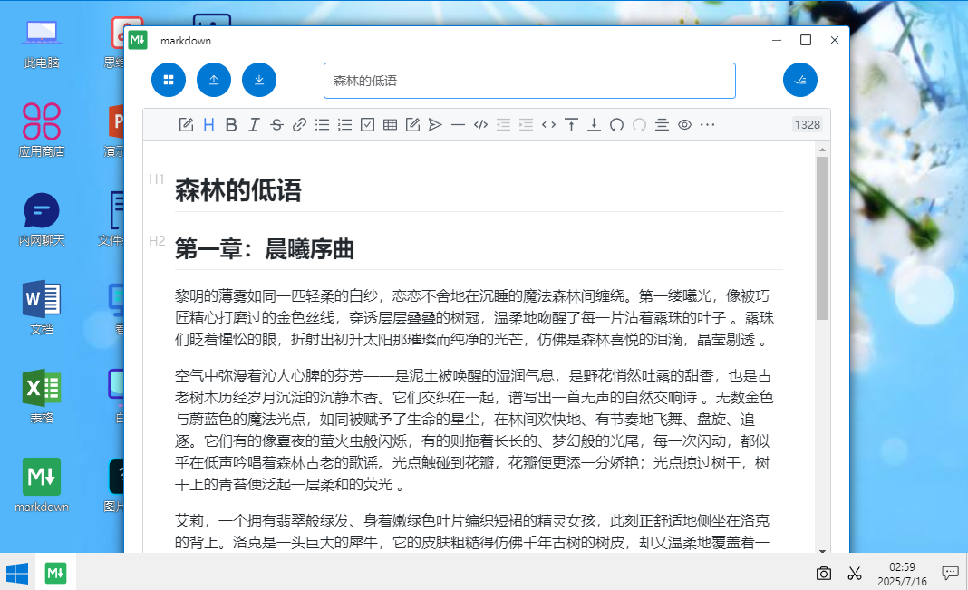Click the round upload arrow button

coord(214,81)
